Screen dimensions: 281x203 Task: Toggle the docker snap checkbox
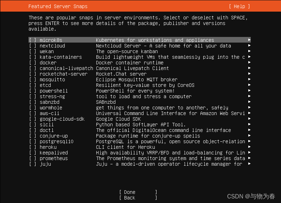[x=33, y=63]
